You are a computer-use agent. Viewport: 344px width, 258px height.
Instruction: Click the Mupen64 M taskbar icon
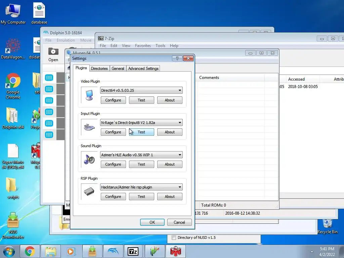coord(175,251)
